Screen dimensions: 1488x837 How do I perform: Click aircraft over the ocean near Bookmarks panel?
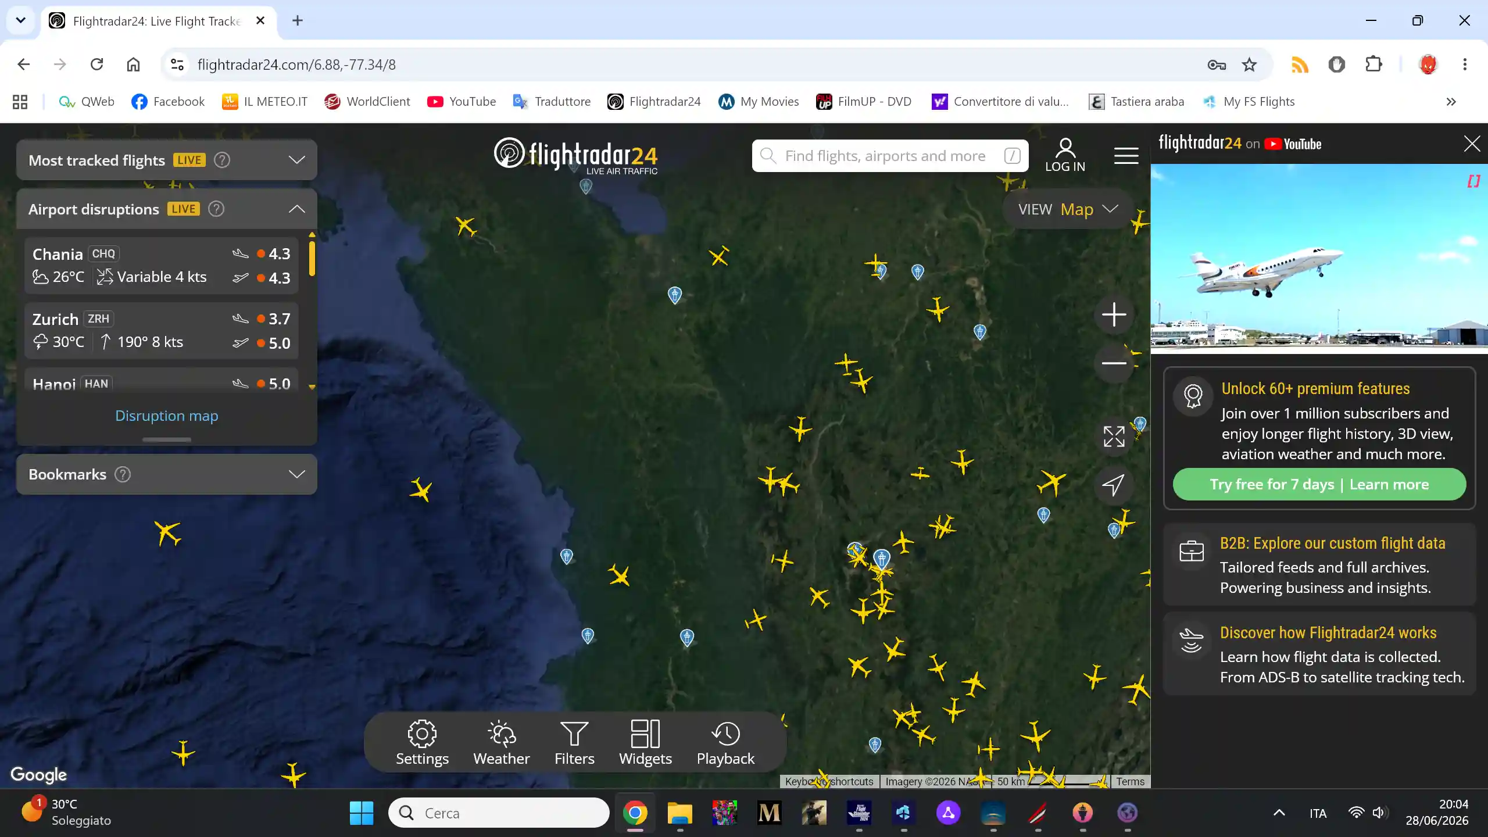point(167,532)
